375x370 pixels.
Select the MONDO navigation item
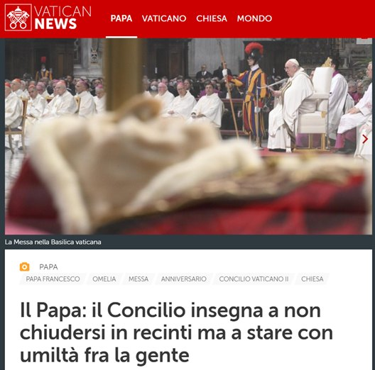pos(254,18)
